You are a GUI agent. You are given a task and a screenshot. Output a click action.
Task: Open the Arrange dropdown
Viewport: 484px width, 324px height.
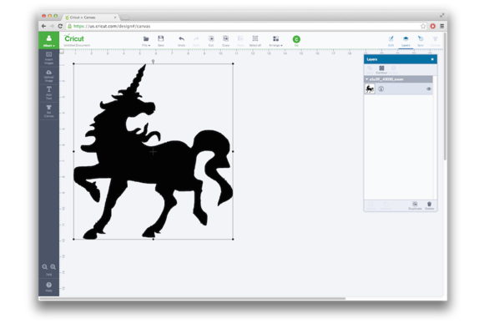pyautogui.click(x=275, y=40)
